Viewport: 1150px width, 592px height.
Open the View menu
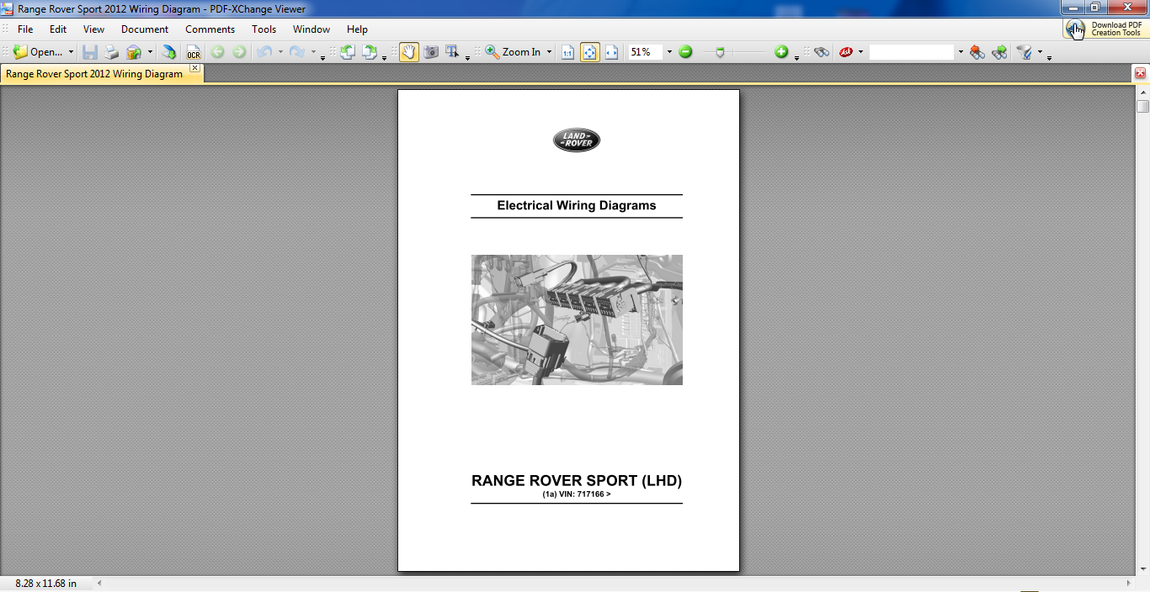(x=93, y=29)
